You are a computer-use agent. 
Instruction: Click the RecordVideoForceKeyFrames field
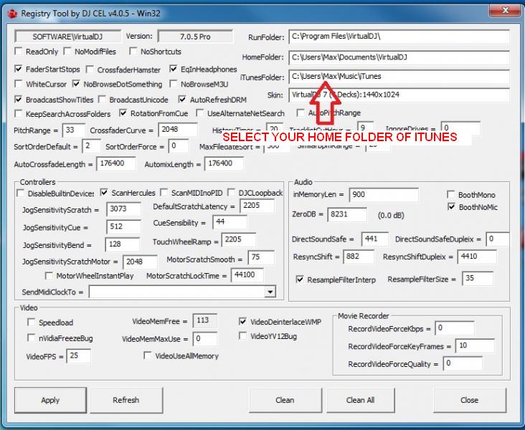[x=475, y=345]
